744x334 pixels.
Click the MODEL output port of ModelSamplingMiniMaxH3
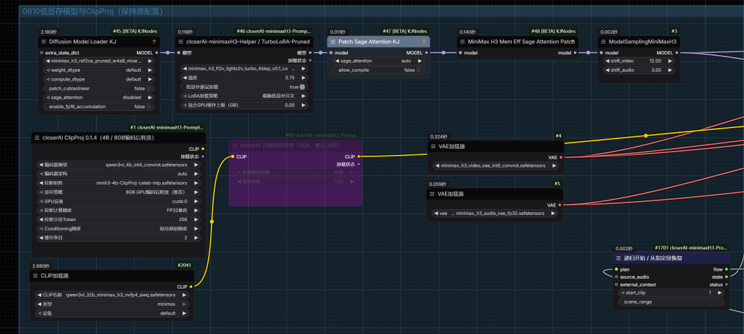676,52
